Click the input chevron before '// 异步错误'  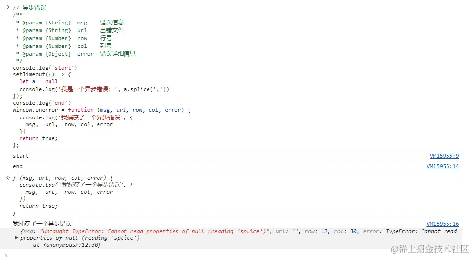tap(8, 7)
